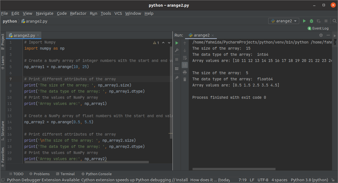Run arange2 using the top toolbar play button
Image resolution: width=338 pixels, height=183 pixels.
coord(304,21)
